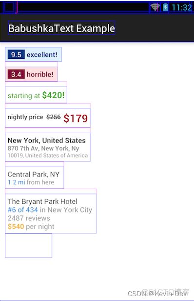Tap the blue #6 of 434 ranking
This screenshot has height=301, width=194.
pos(23,210)
